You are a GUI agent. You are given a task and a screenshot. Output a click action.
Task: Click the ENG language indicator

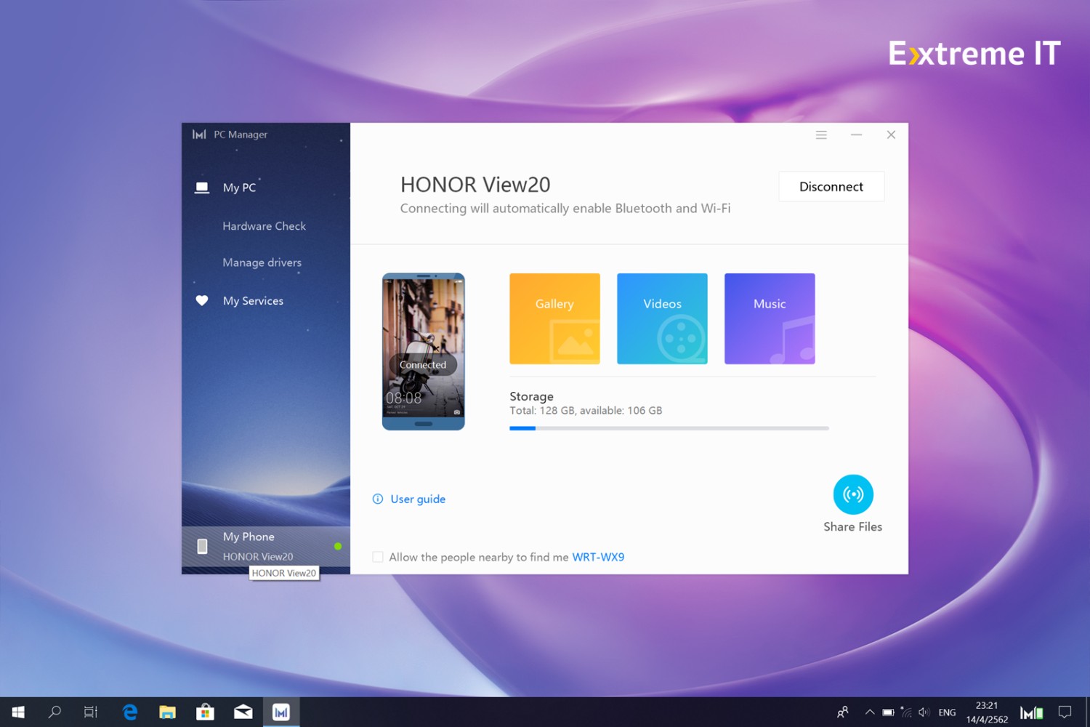tap(947, 712)
